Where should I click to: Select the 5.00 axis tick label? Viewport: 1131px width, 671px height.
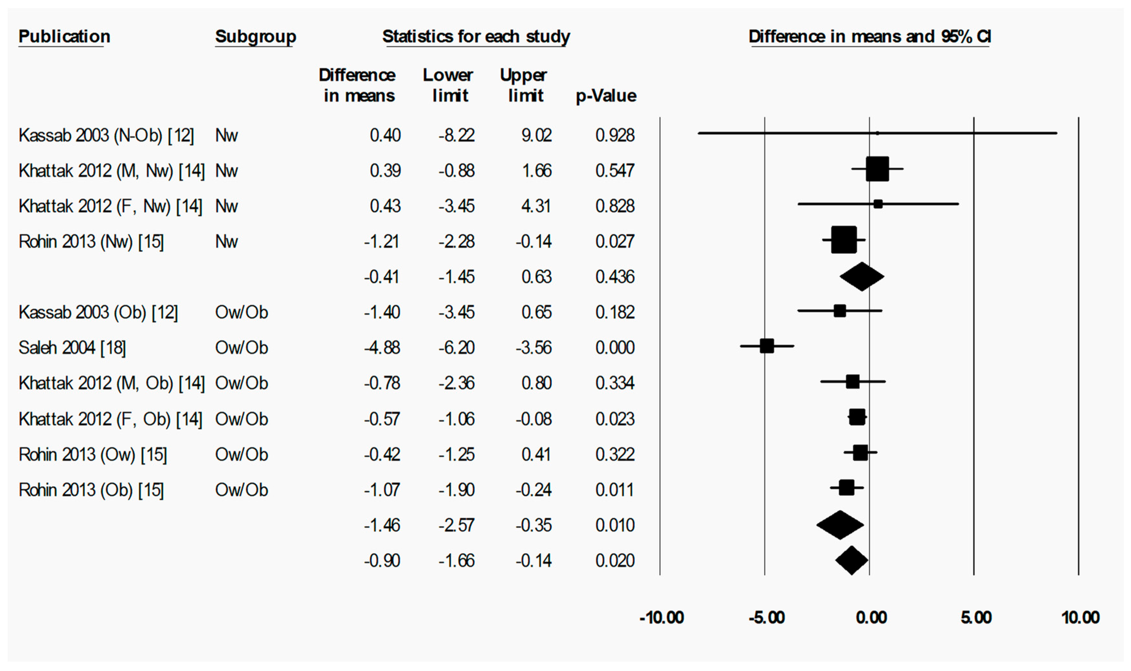[976, 617]
